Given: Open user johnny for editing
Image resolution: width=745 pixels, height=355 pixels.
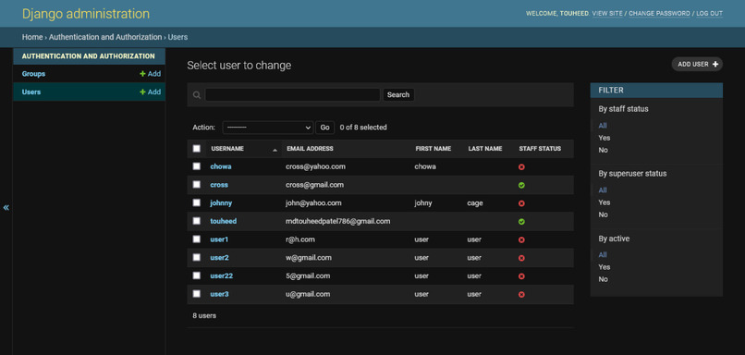Looking at the screenshot, I should [x=221, y=203].
